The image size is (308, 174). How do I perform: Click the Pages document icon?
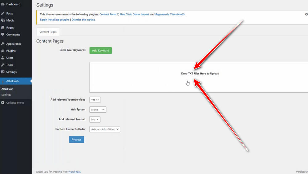tap(3, 27)
